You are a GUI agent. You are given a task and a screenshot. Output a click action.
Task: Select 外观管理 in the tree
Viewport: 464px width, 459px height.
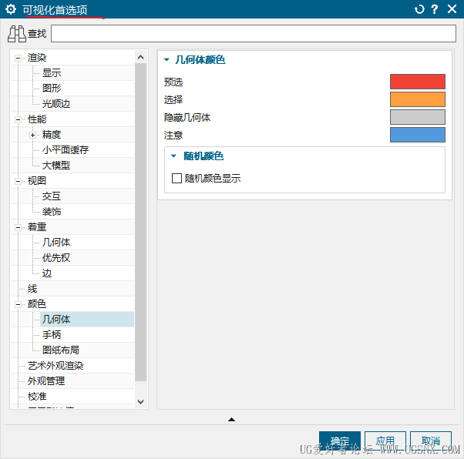point(46,381)
